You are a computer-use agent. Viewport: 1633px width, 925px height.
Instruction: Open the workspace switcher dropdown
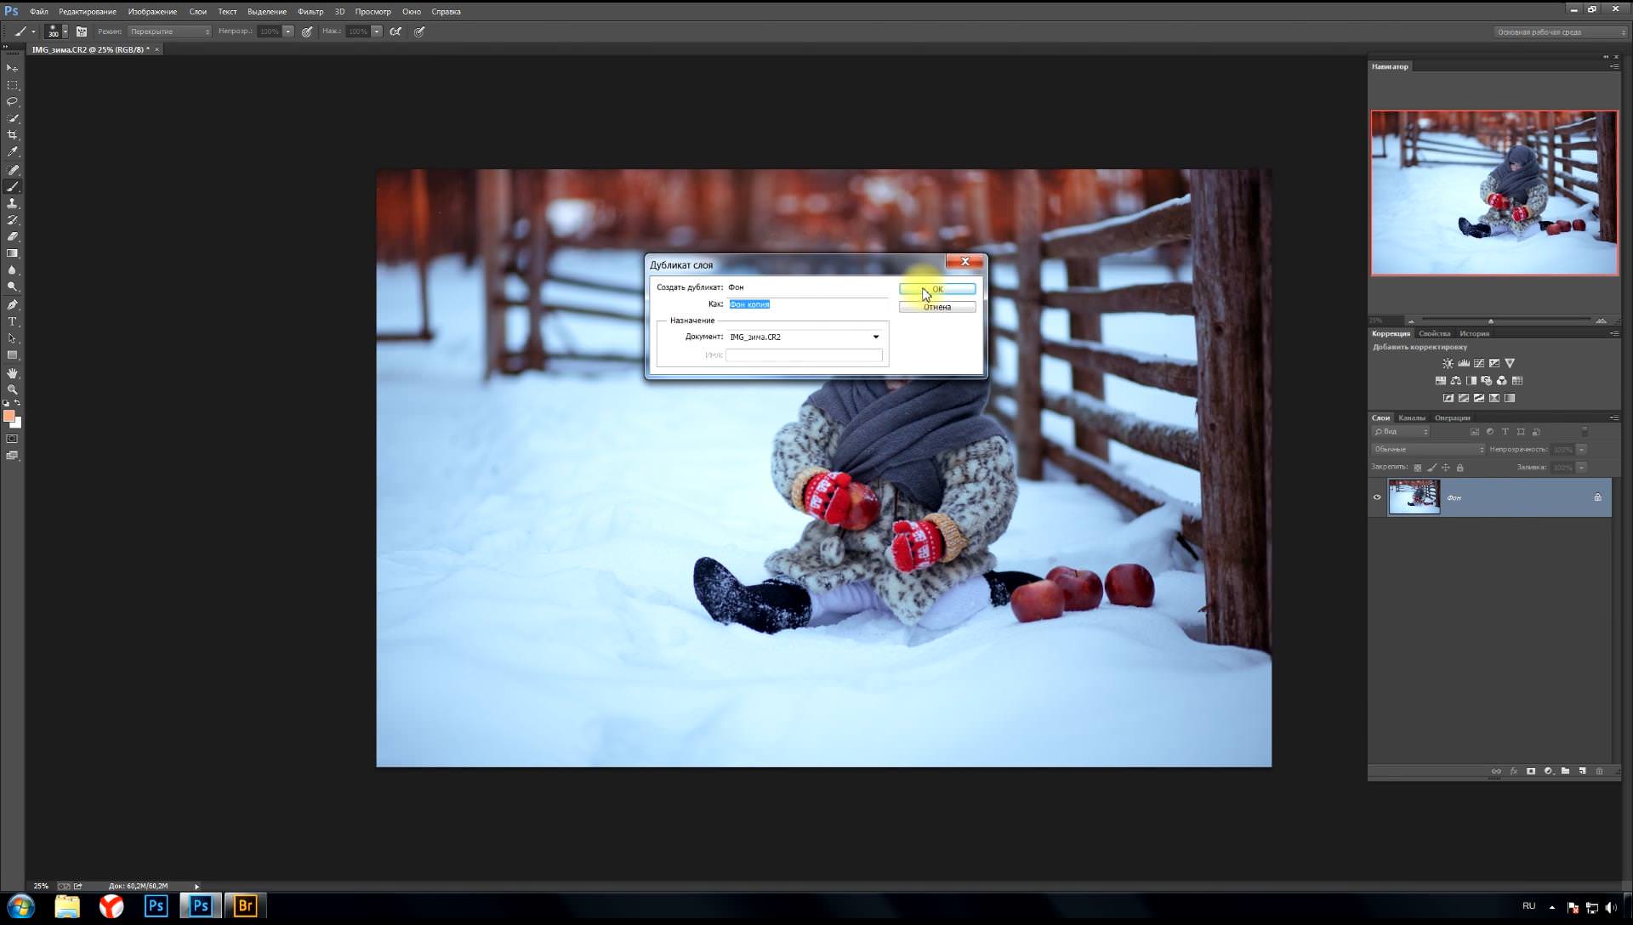pyautogui.click(x=1561, y=32)
